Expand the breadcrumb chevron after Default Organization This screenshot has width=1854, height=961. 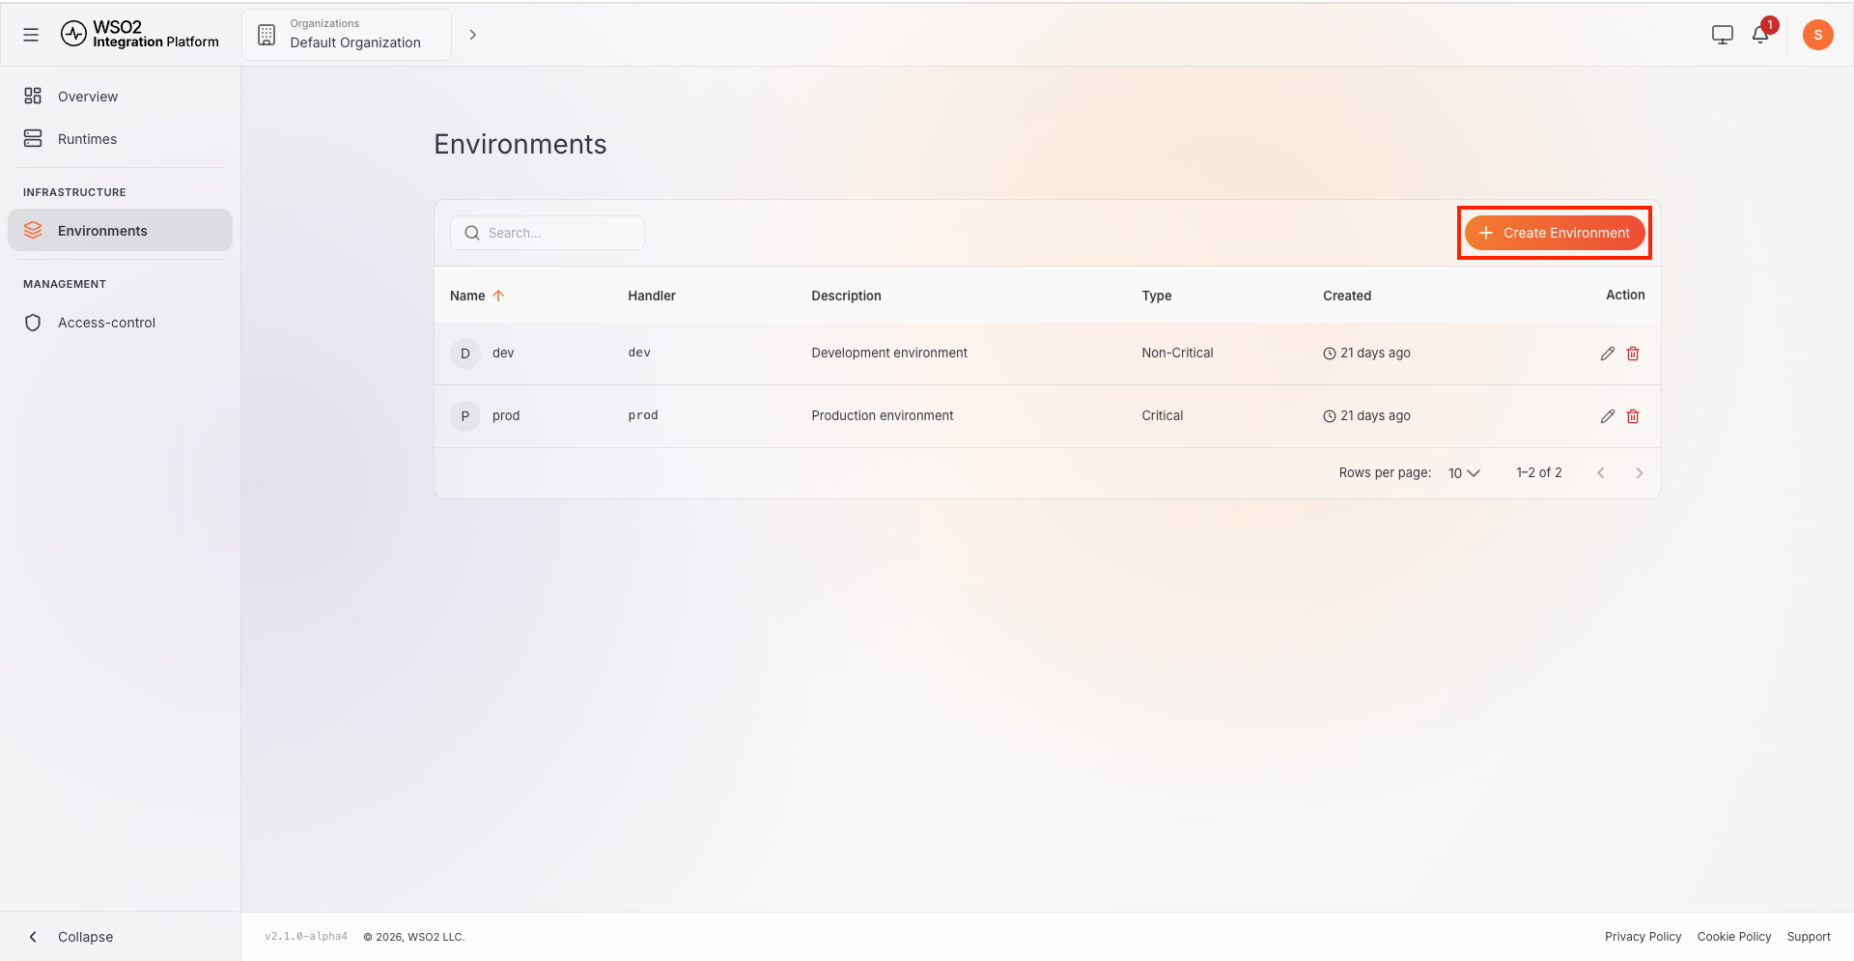[472, 35]
